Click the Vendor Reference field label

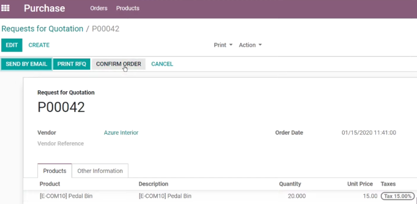[x=61, y=143]
